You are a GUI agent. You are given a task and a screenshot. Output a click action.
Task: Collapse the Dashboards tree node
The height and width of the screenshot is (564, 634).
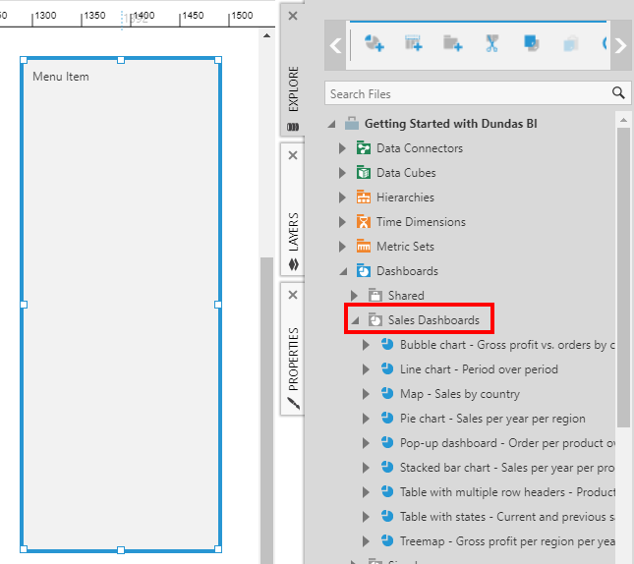tap(343, 271)
